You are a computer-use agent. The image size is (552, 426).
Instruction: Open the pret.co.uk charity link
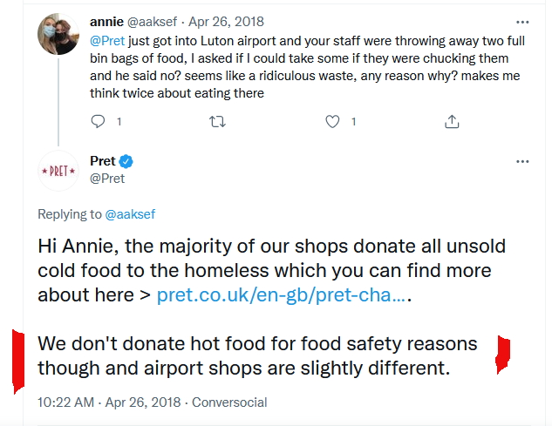tap(281, 296)
